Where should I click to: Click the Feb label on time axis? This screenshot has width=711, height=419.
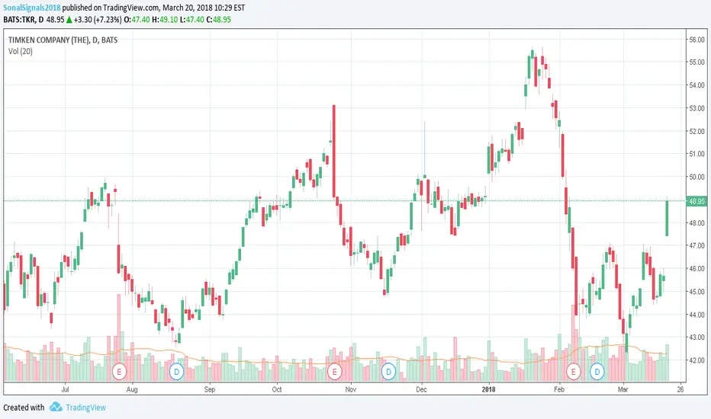(559, 389)
